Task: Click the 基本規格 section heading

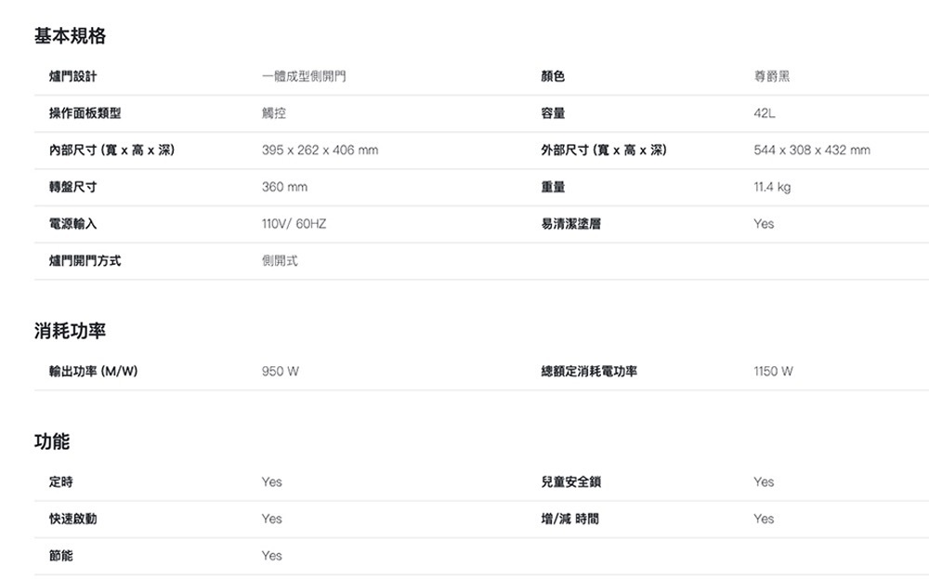Action: (x=70, y=36)
